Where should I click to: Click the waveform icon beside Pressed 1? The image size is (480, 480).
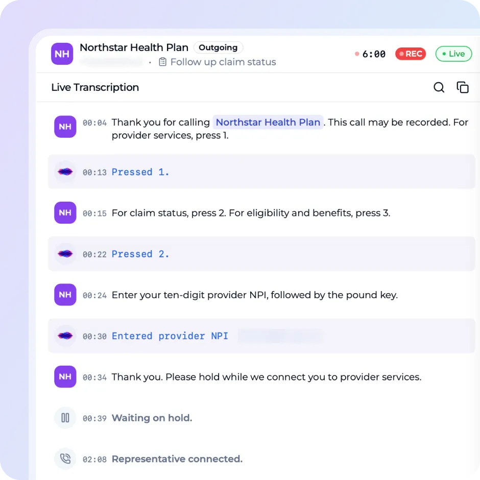65,172
